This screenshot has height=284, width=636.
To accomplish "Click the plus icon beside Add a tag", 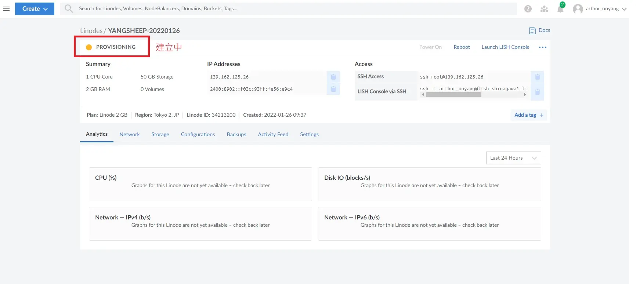I will (x=542, y=115).
